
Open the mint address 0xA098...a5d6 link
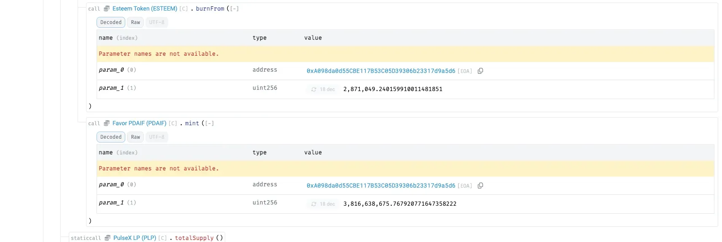[x=381, y=186]
